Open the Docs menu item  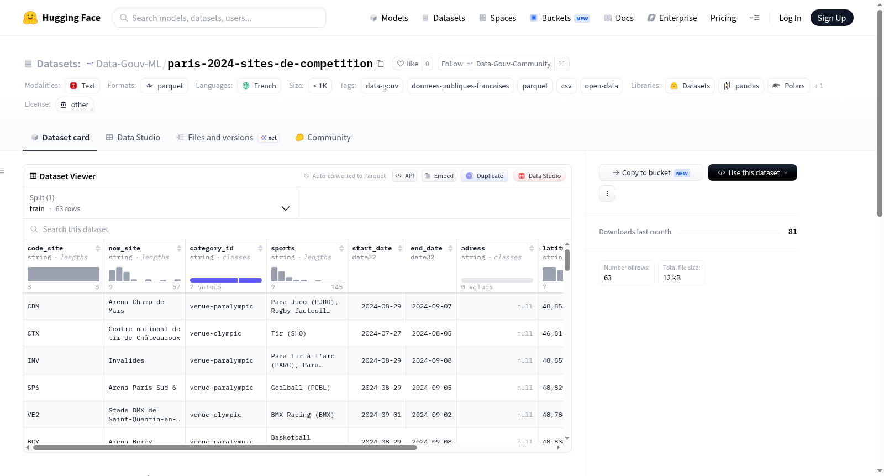(619, 18)
